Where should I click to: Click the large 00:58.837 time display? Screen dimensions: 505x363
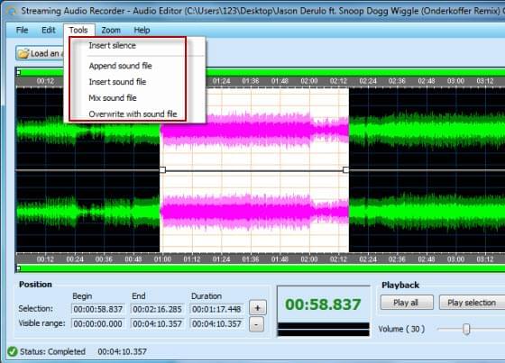pyautogui.click(x=323, y=304)
